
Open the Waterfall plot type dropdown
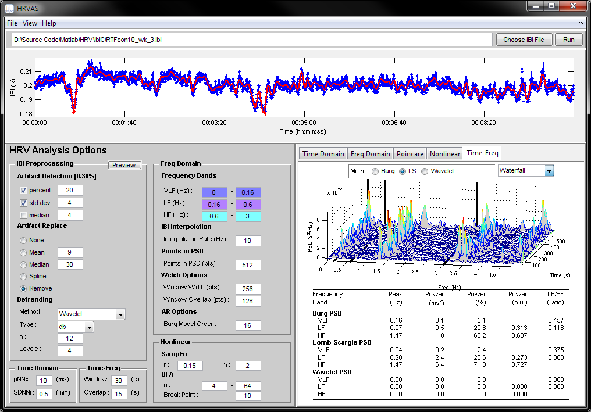coord(549,171)
